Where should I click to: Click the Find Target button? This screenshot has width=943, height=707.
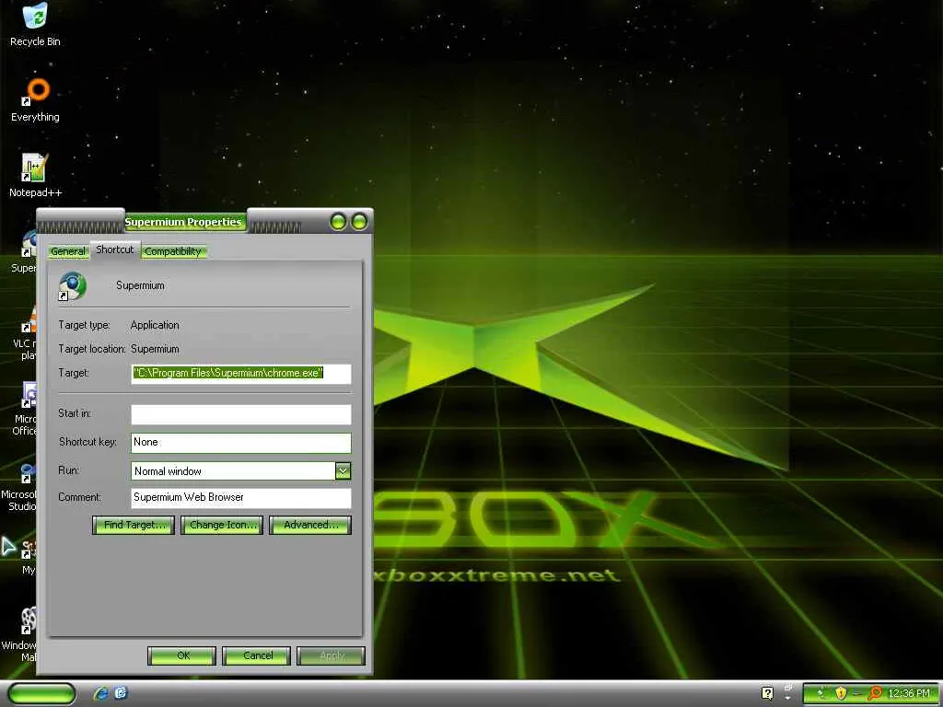coord(134,525)
